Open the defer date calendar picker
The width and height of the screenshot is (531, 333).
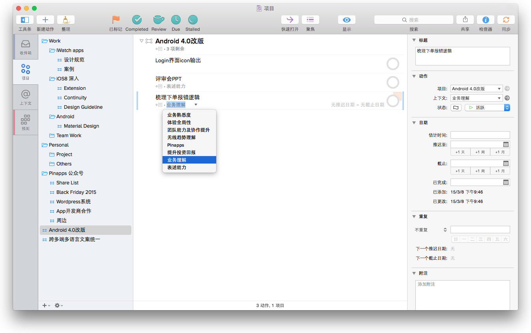(x=506, y=145)
